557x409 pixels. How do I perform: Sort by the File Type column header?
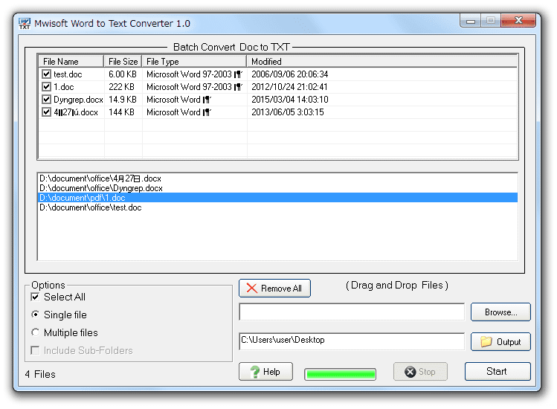coord(194,62)
